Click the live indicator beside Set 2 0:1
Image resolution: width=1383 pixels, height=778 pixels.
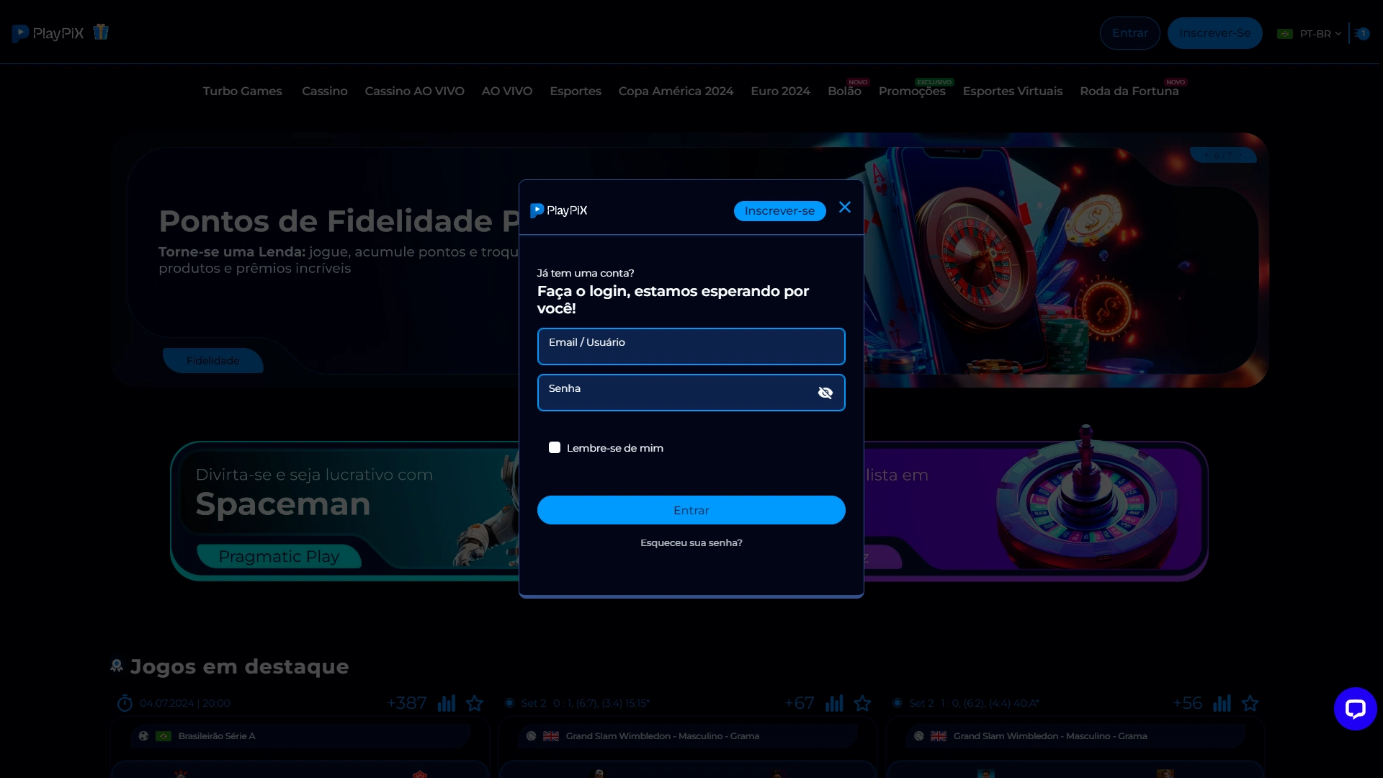[x=509, y=703]
